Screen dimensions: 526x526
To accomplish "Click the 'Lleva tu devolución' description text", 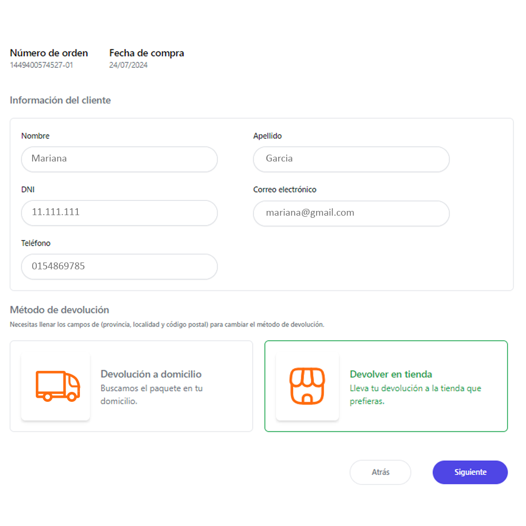I will (x=416, y=394).
